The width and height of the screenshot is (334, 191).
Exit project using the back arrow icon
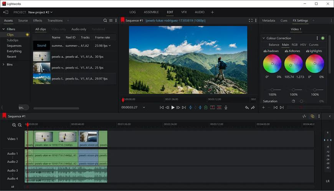tap(6, 12)
